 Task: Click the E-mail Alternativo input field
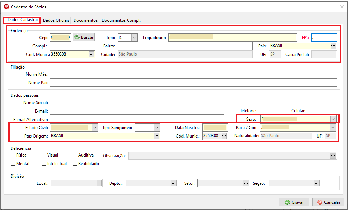coord(137,119)
